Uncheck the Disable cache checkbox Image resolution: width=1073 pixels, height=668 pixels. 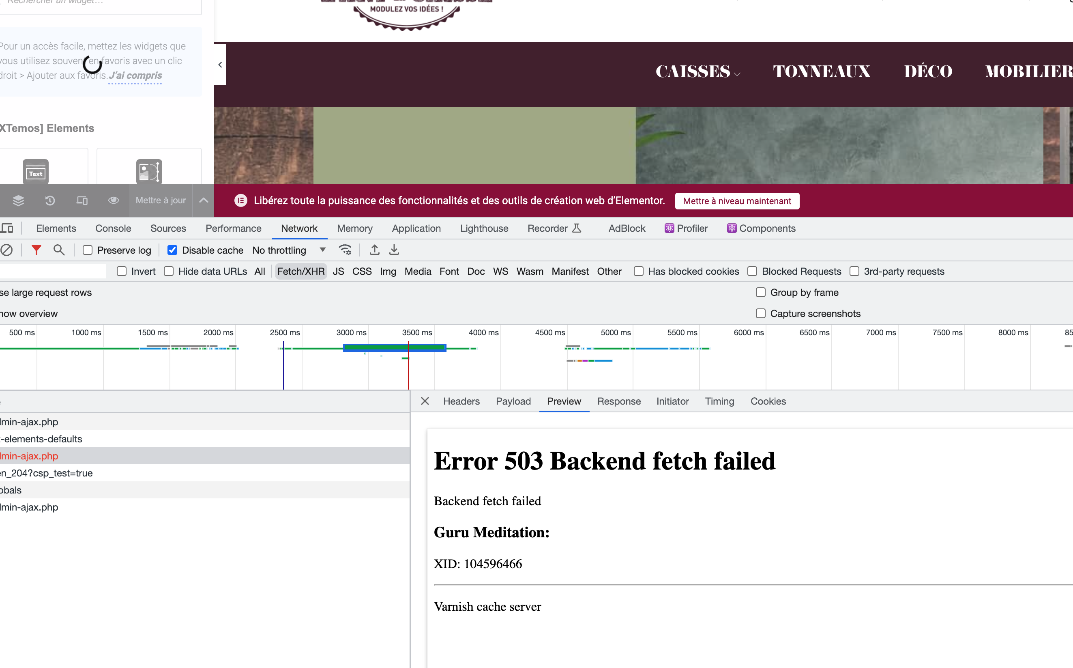(x=173, y=250)
